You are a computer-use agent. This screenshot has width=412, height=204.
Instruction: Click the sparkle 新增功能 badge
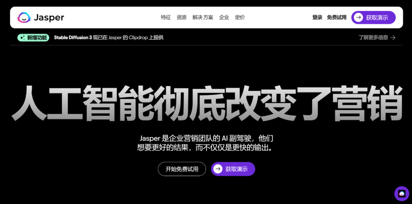click(33, 37)
